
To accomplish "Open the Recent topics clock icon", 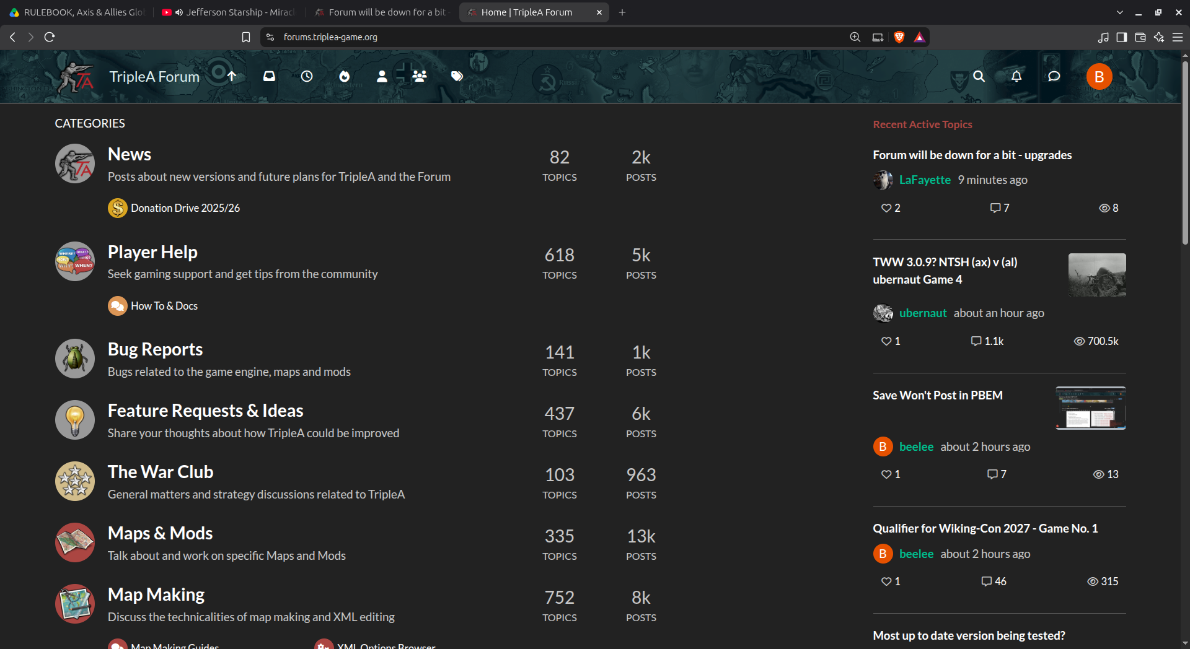I will (x=307, y=76).
